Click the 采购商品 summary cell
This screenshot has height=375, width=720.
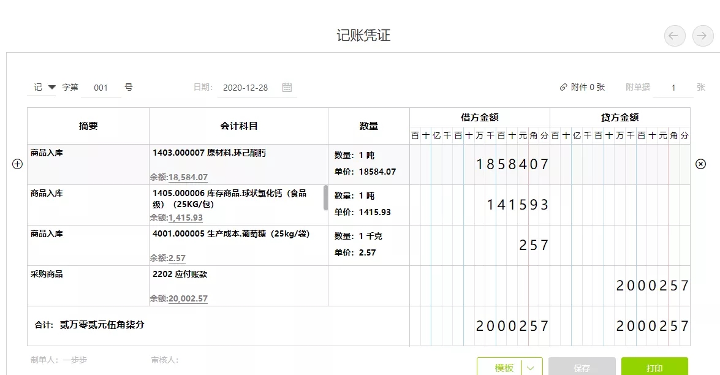(x=88, y=286)
